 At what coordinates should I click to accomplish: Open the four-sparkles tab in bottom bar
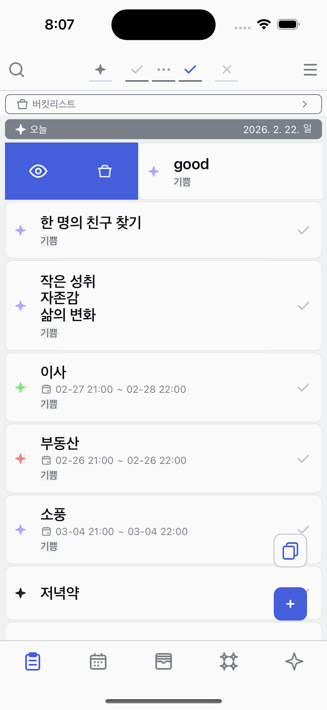(x=229, y=661)
